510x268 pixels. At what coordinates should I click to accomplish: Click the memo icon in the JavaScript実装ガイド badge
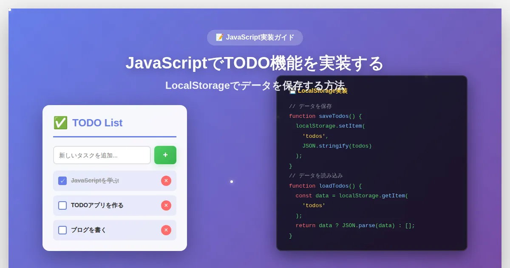219,37
